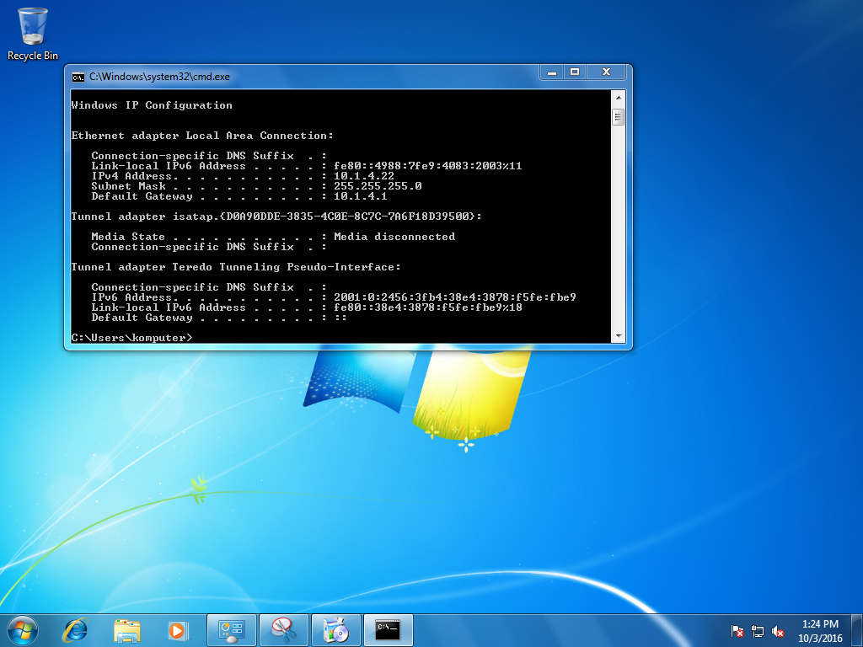Open the clock showing 1:24 PM
863x647 pixels.
820,631
